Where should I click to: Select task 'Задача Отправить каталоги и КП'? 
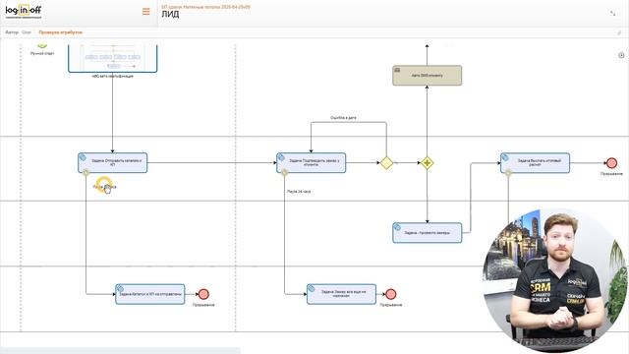(x=113, y=163)
